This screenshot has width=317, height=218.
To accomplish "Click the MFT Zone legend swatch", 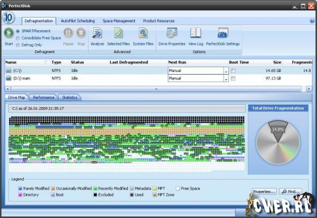I will [x=155, y=195].
